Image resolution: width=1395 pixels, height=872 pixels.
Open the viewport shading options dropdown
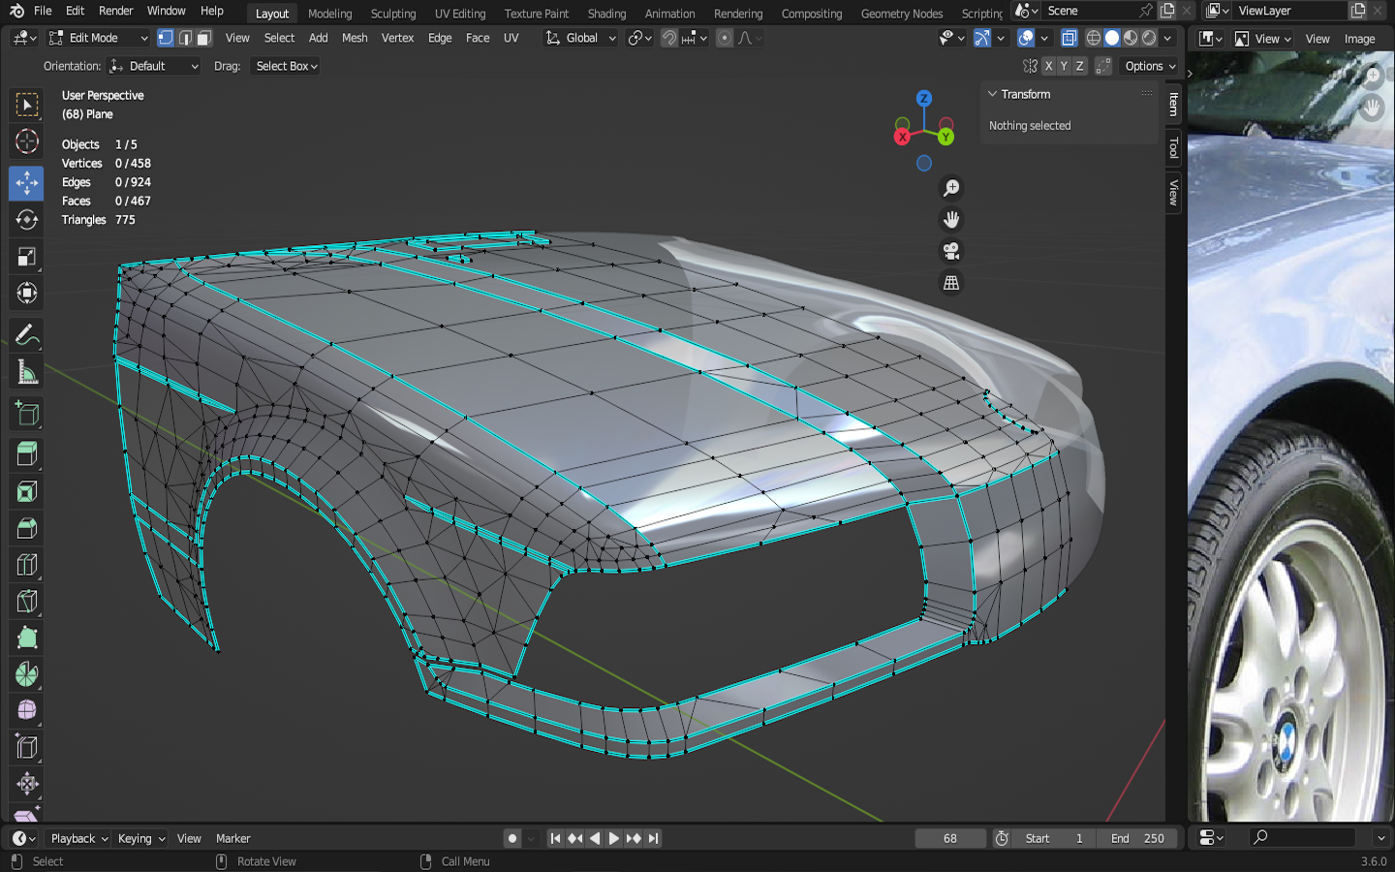coord(1168,38)
